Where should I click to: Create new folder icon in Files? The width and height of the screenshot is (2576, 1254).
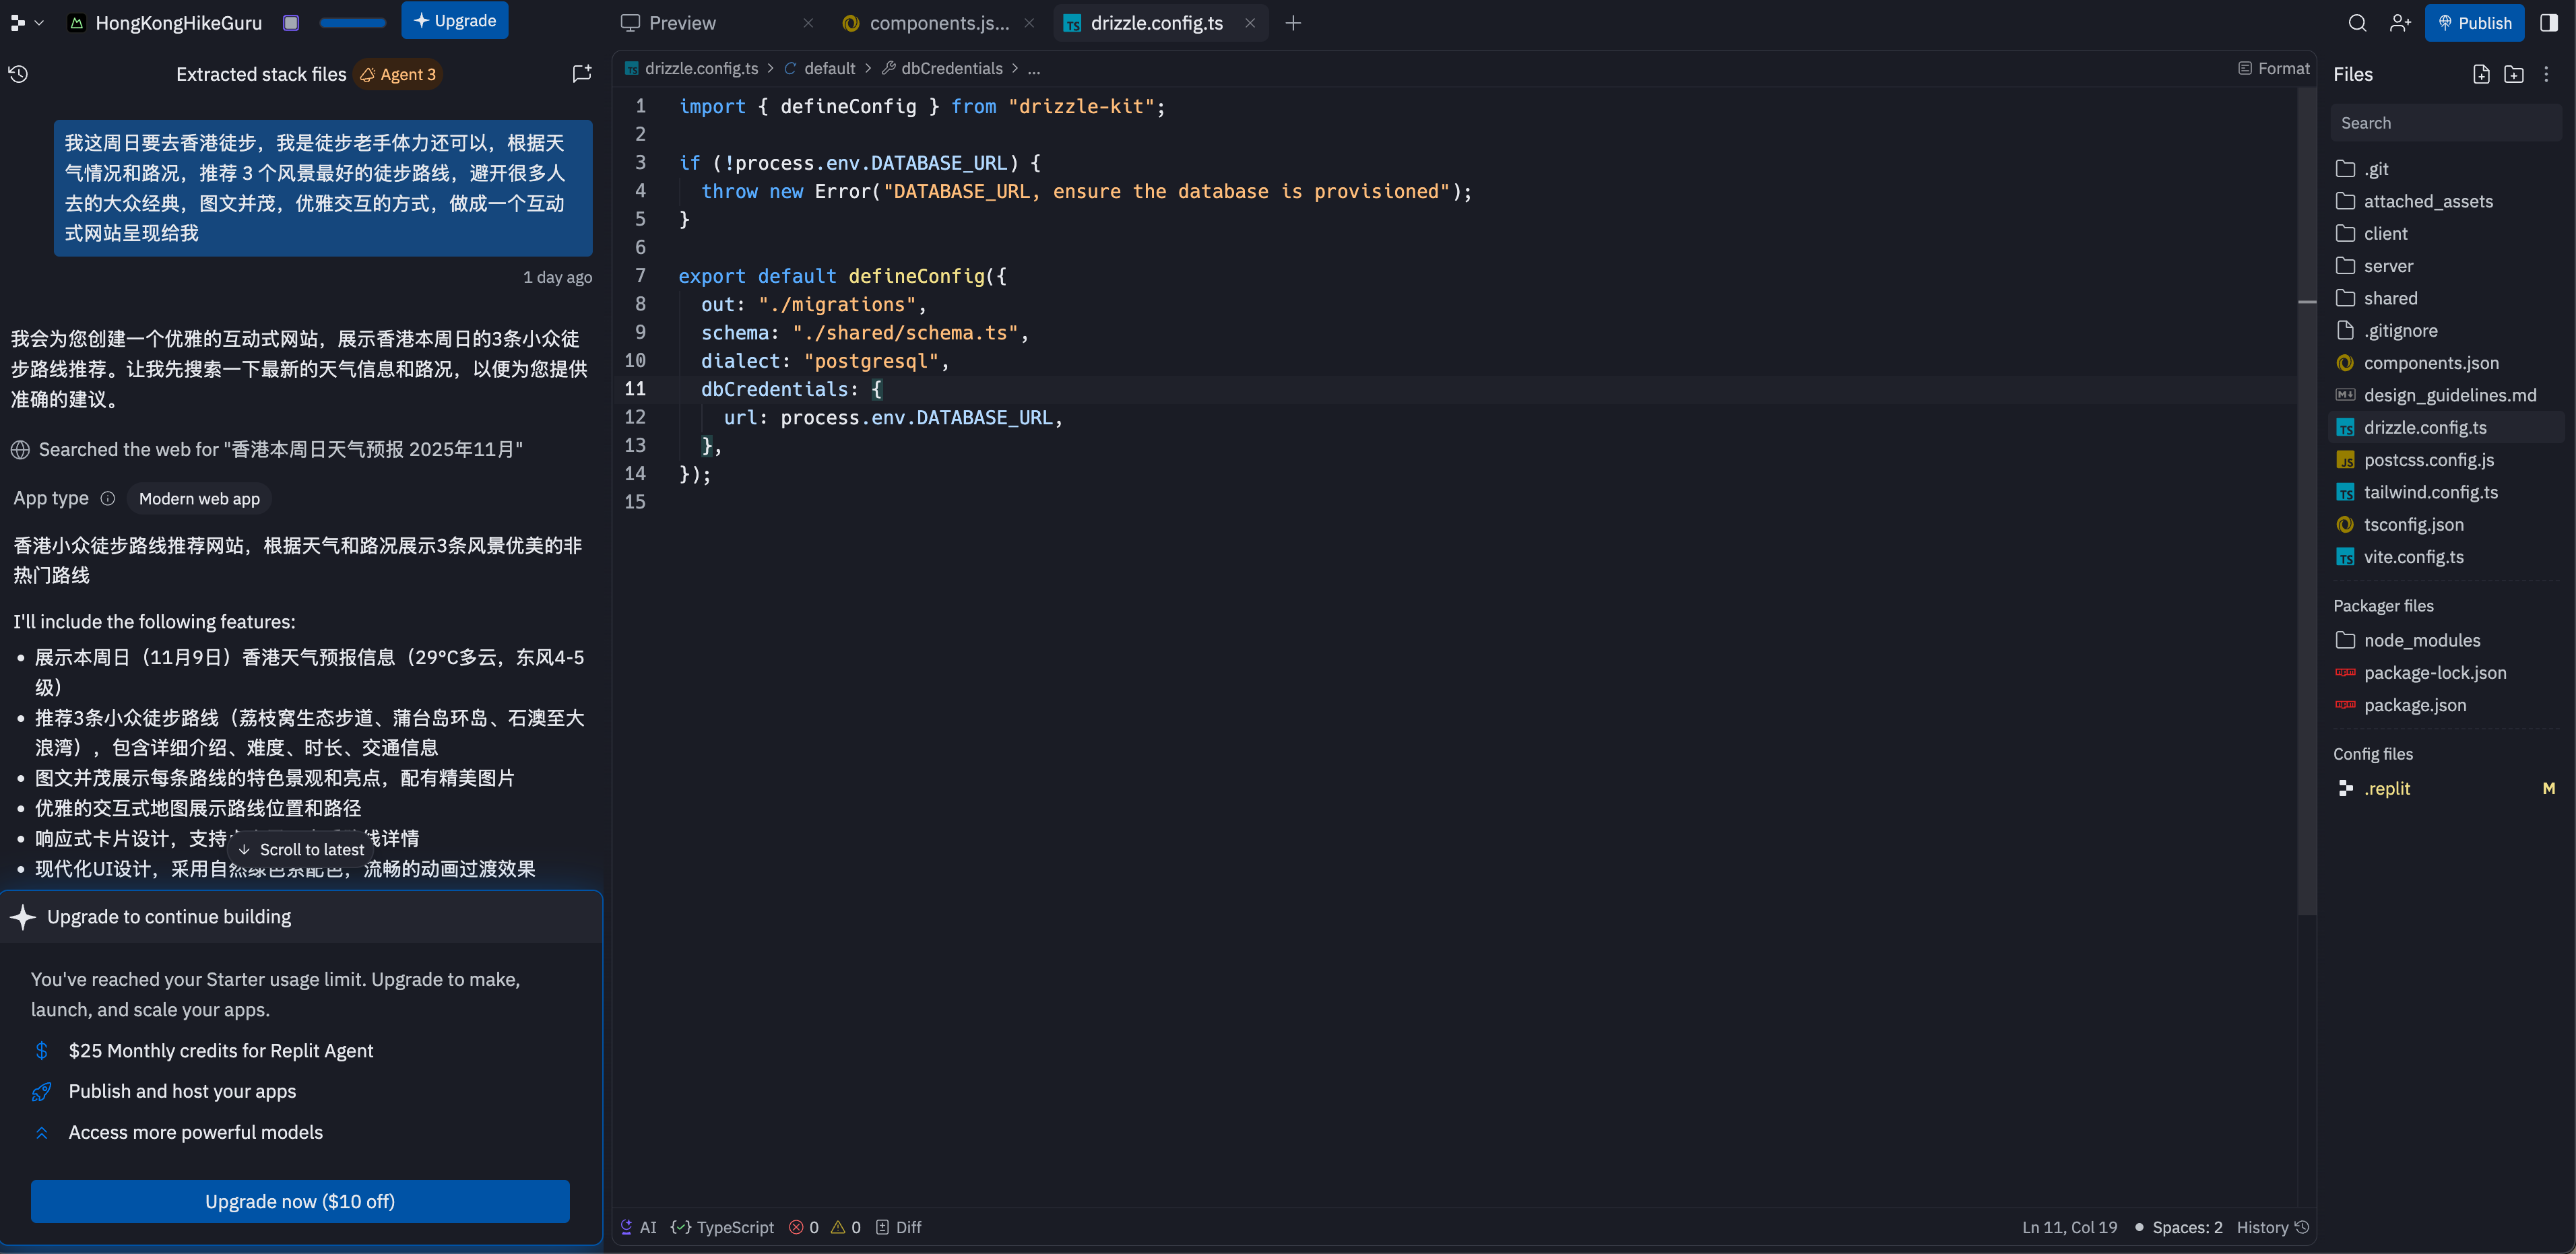(x=2514, y=74)
